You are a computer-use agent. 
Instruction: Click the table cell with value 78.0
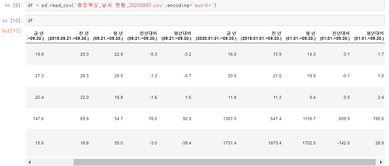click(153, 119)
